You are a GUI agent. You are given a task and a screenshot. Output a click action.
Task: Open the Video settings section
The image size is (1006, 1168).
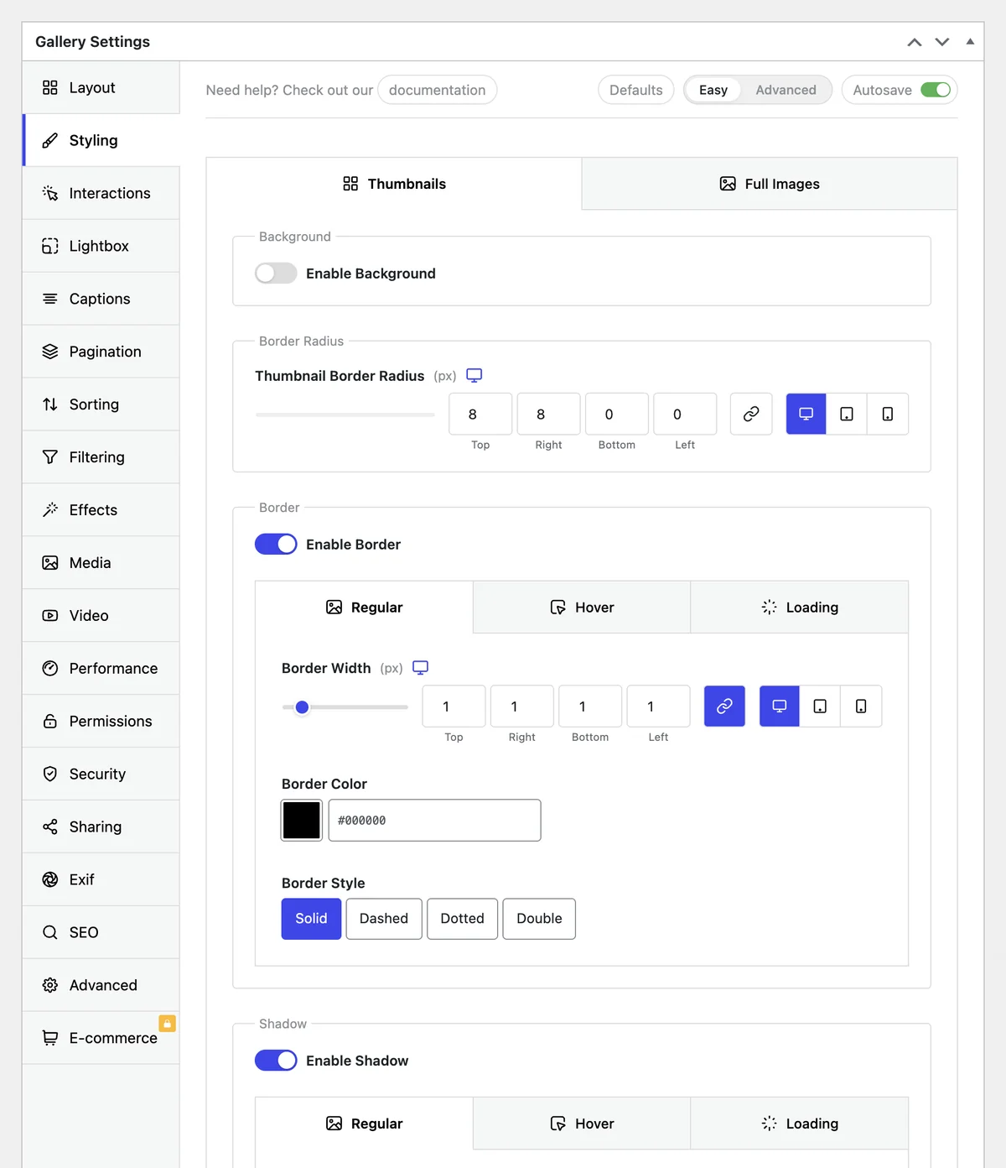point(101,616)
